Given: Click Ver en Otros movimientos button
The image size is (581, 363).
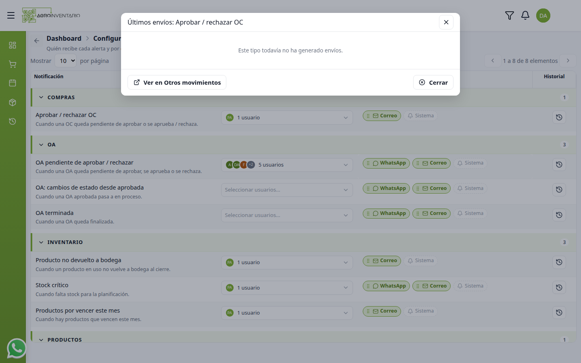Looking at the screenshot, I should tap(177, 82).
